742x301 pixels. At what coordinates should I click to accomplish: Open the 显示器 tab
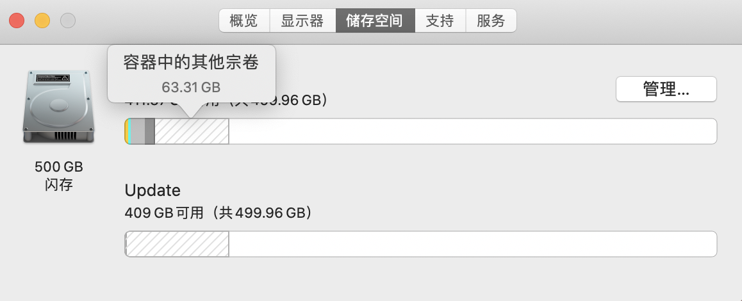tap(302, 21)
